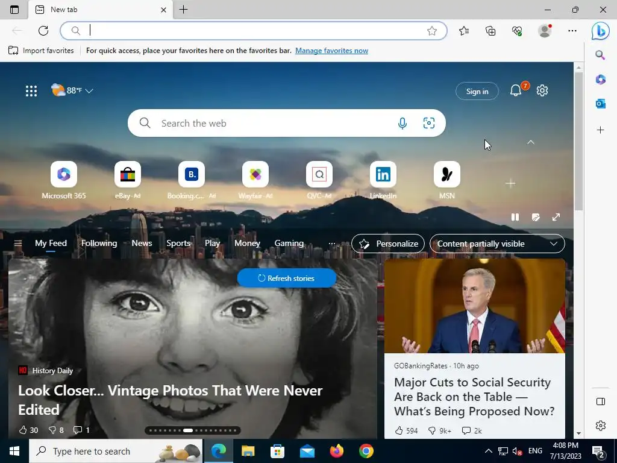Open Settings and more ellipsis menu

point(572,31)
